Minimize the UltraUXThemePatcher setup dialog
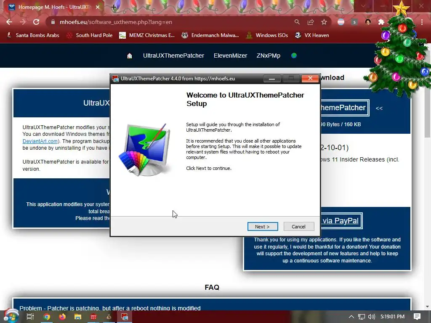The image size is (431, 323). coord(272,79)
